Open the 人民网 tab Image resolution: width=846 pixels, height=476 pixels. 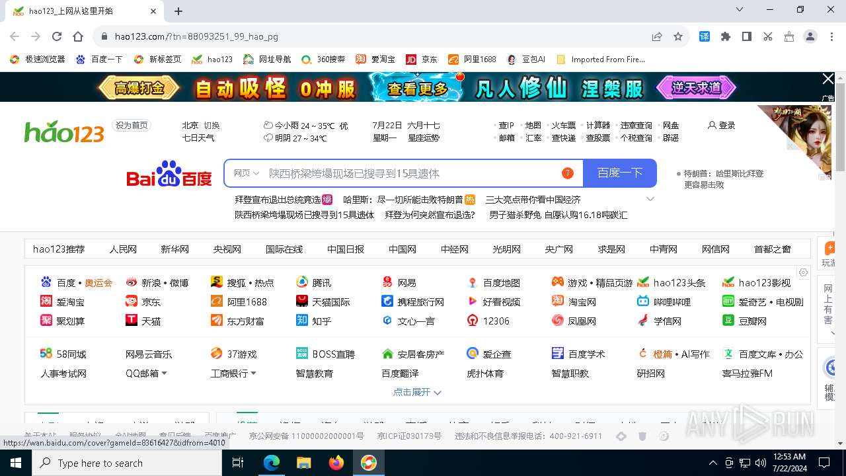123,249
